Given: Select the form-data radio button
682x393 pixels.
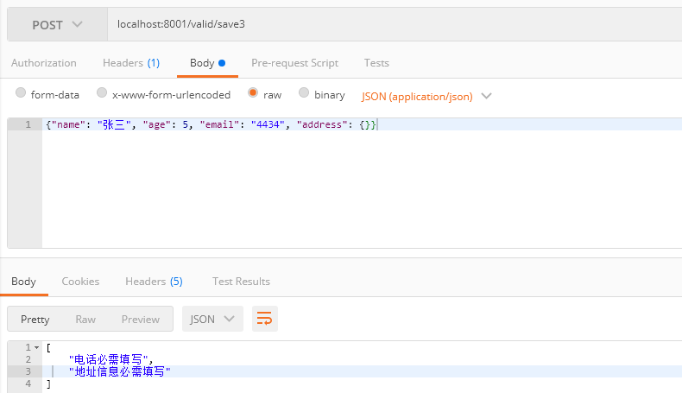Looking at the screenshot, I should [x=21, y=92].
